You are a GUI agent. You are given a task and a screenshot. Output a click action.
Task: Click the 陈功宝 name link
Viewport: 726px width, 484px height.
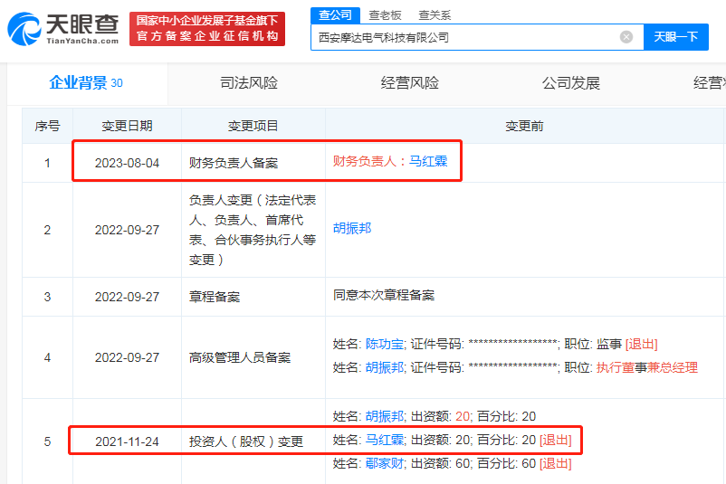coord(384,344)
